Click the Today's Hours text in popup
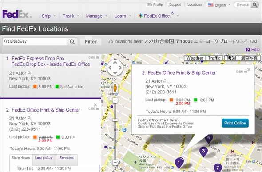The image size is (262, 172). click(175, 112)
